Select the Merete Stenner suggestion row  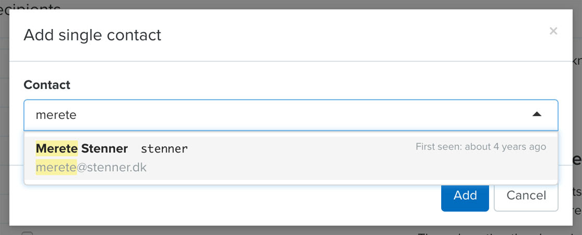pos(291,158)
